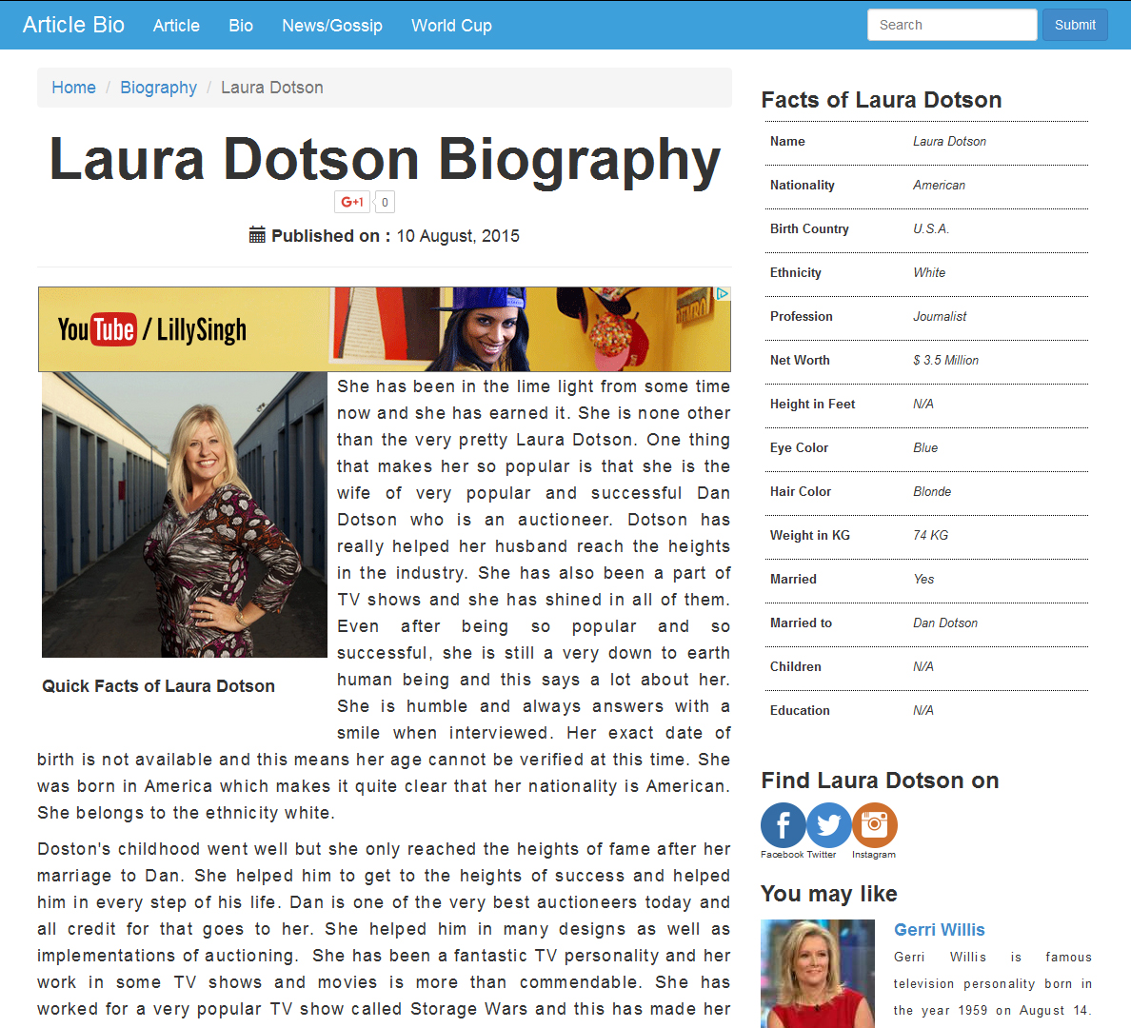Focus the Search input field
This screenshot has width=1131, height=1028.
tap(951, 25)
